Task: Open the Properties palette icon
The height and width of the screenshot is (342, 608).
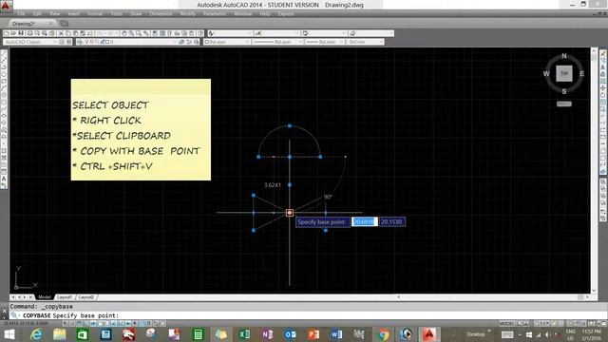Action: point(154,33)
